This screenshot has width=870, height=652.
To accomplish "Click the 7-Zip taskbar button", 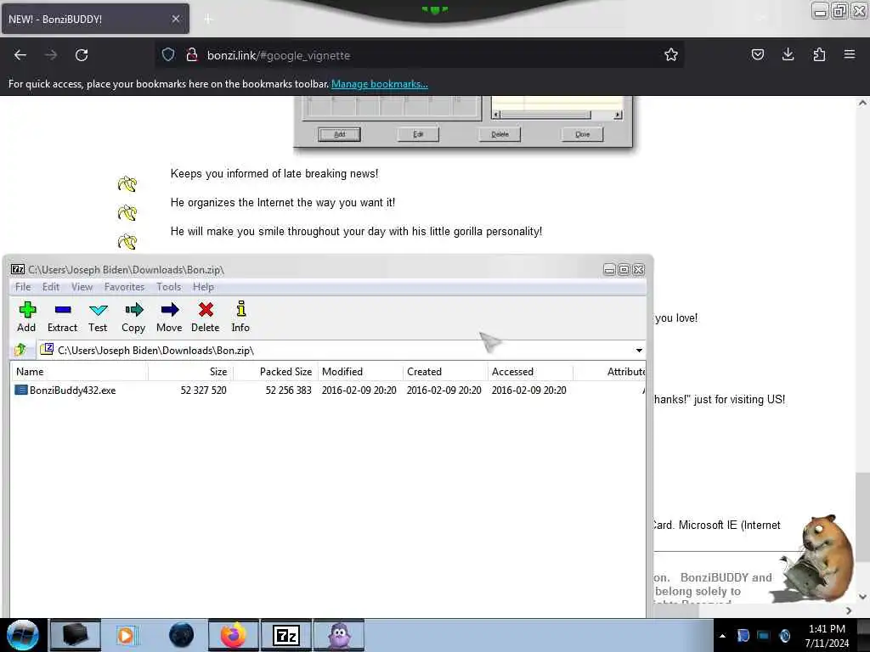I will (x=287, y=635).
